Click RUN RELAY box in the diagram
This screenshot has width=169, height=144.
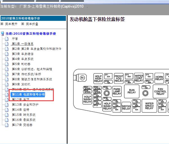(132, 91)
